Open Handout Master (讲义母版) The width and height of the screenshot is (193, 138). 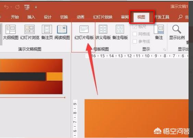click(x=103, y=32)
